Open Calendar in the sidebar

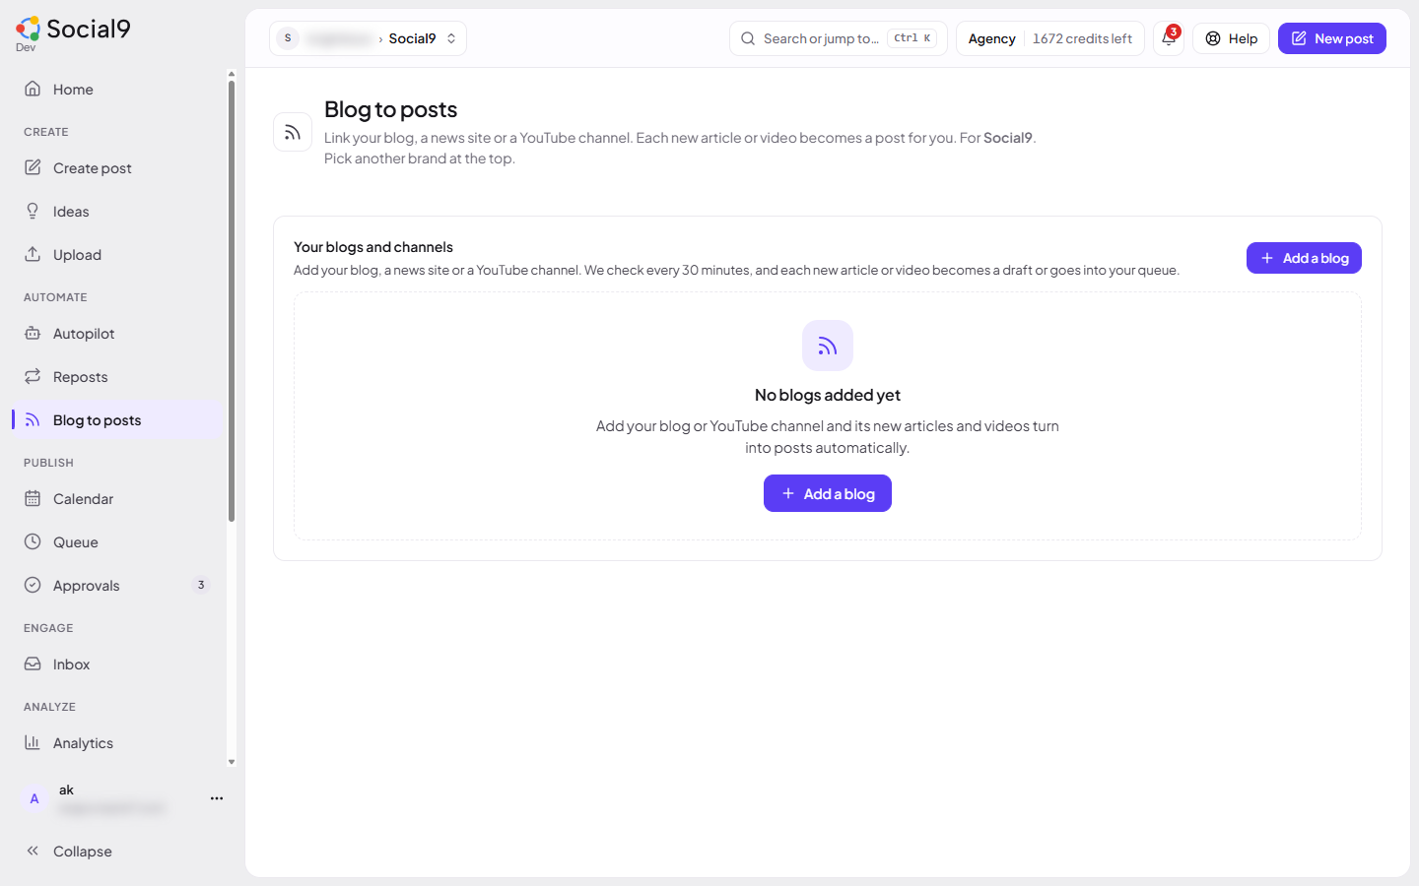pos(118,498)
